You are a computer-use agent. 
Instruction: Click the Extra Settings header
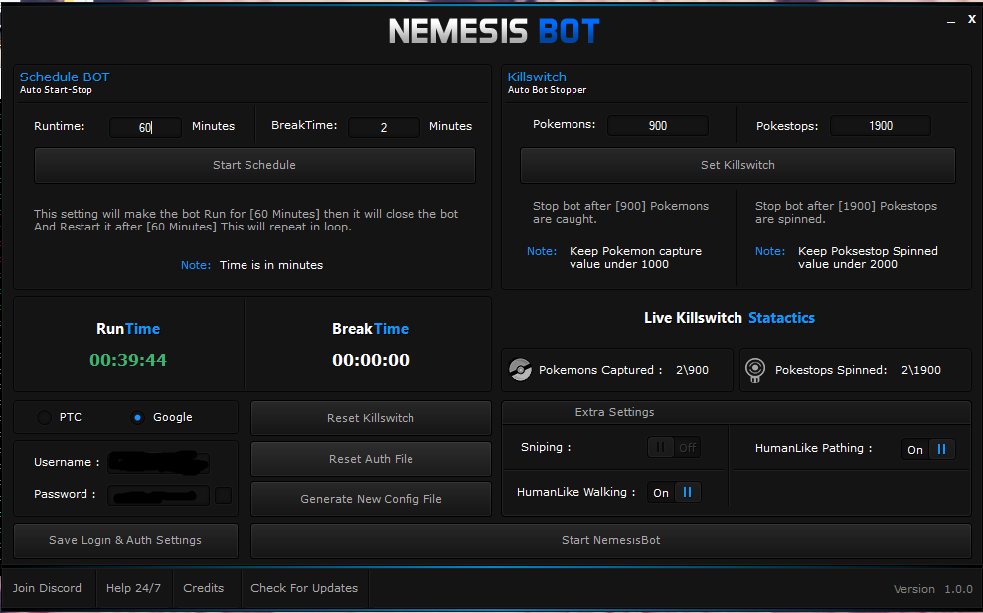(x=614, y=412)
